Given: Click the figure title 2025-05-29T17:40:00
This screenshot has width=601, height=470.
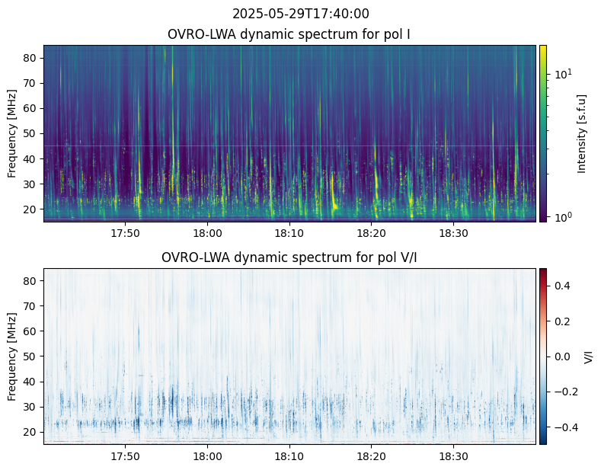Looking at the screenshot, I should (x=300, y=14).
